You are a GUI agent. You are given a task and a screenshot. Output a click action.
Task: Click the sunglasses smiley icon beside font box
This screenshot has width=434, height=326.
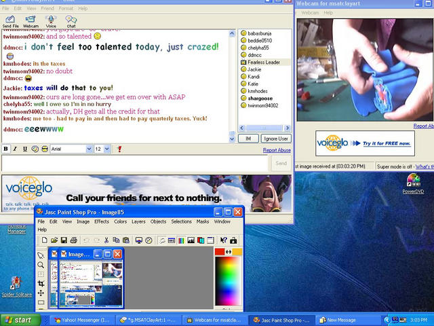(x=45, y=149)
